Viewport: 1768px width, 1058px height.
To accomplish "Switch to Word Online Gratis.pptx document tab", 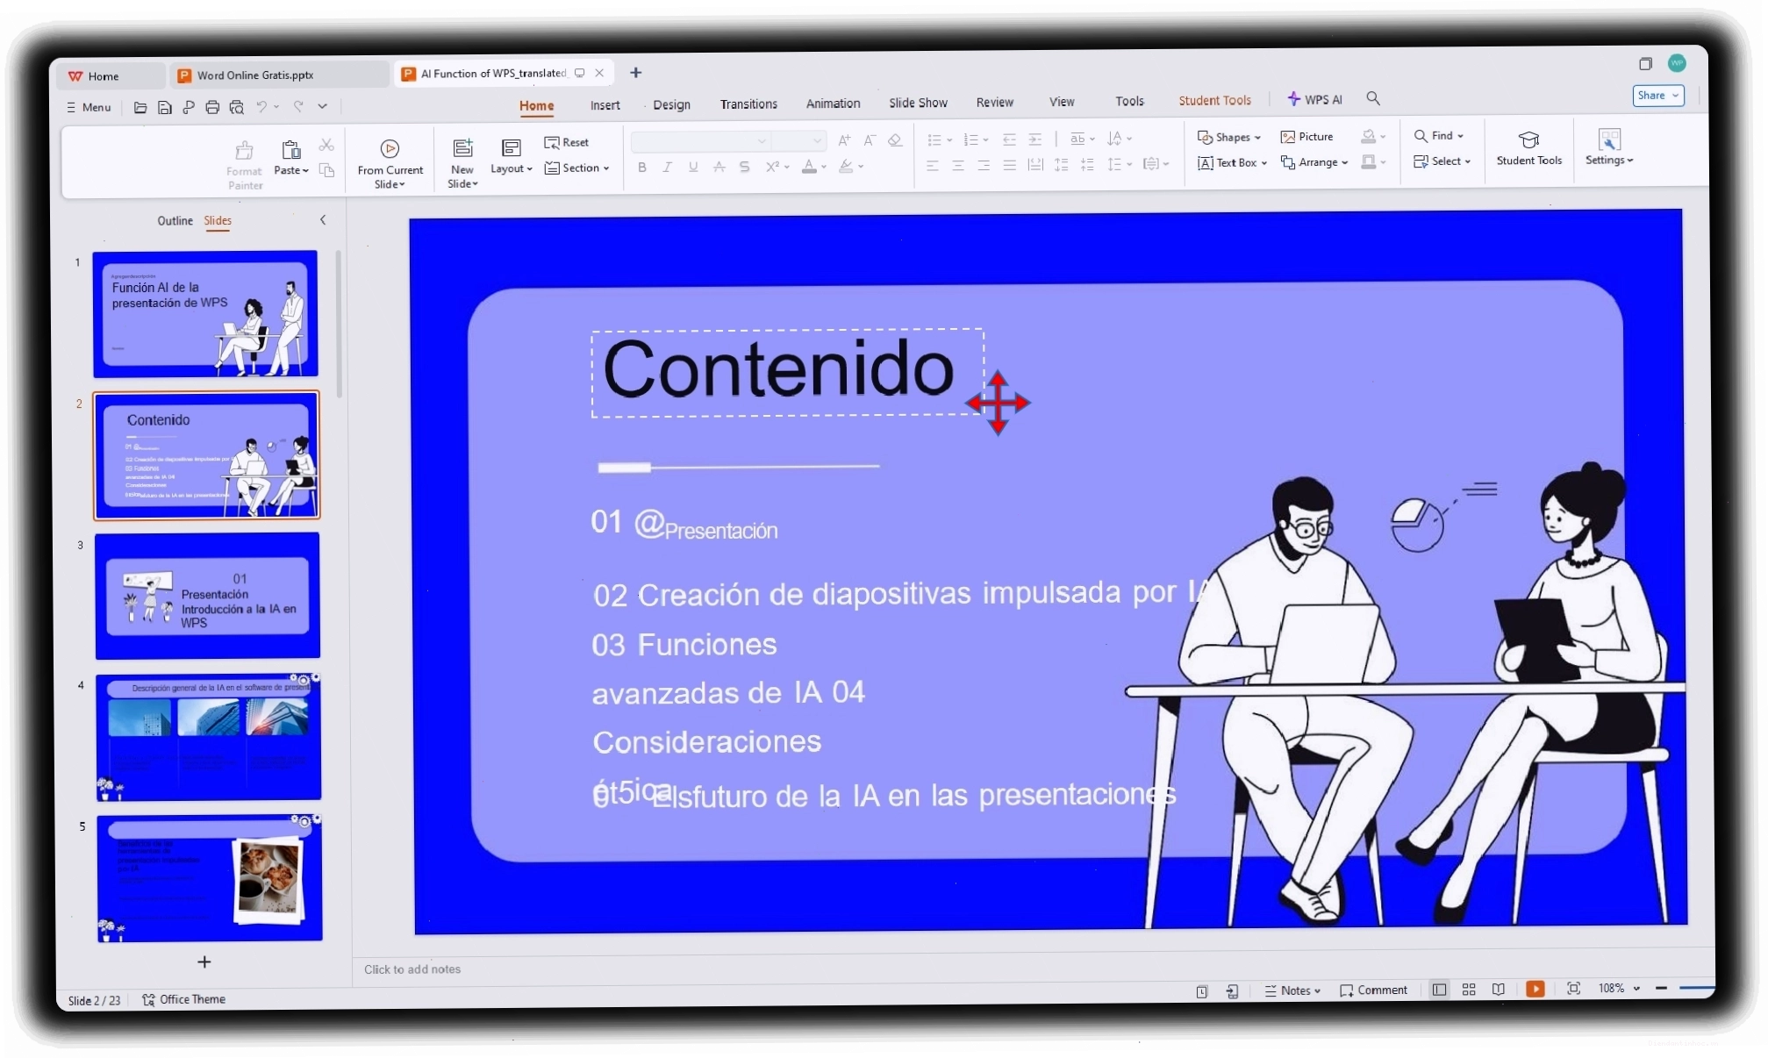I will click(x=281, y=75).
